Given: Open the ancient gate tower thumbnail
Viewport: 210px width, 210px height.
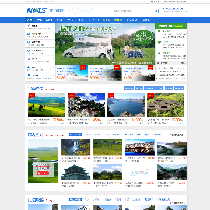Looking at the screenshot, I should tap(75, 172).
